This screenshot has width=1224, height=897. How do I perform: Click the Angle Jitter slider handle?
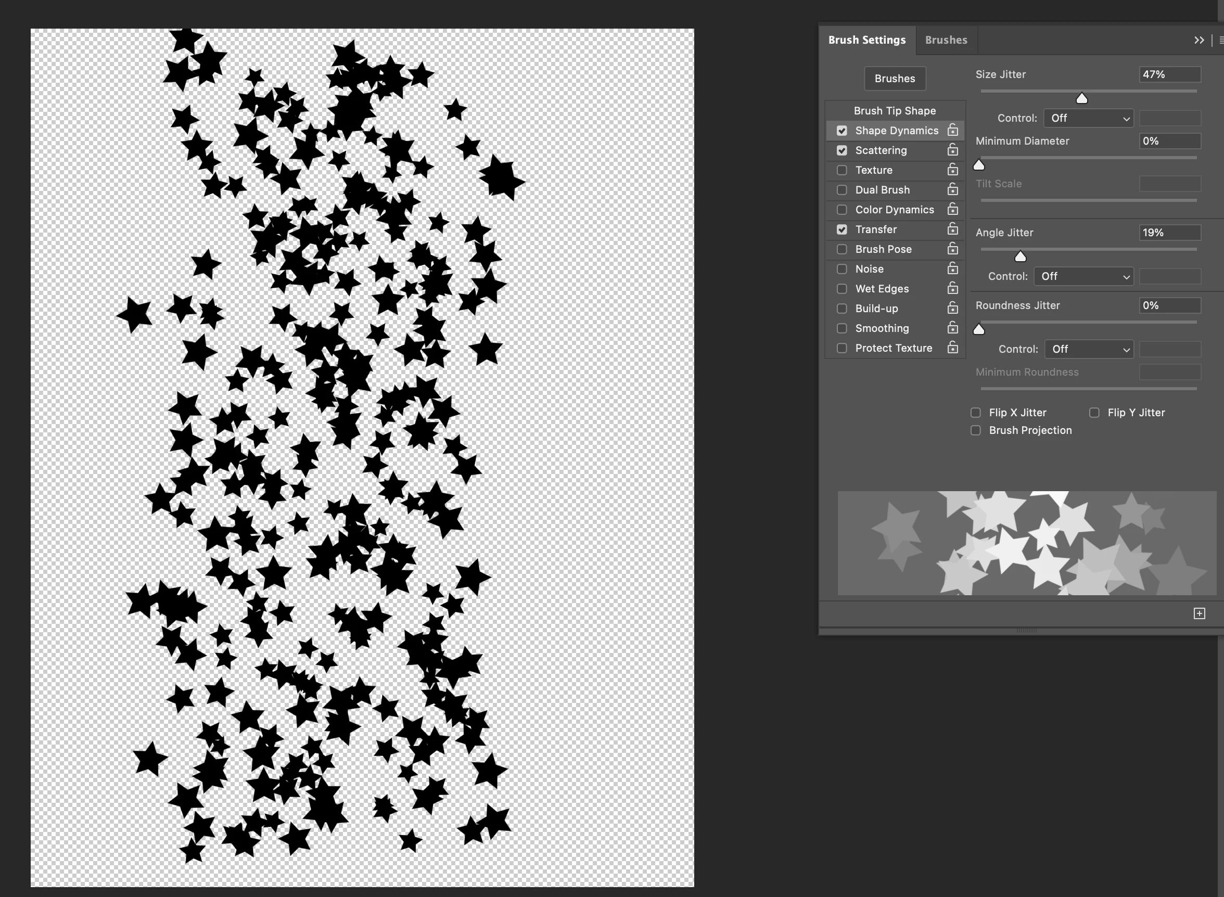(1021, 257)
